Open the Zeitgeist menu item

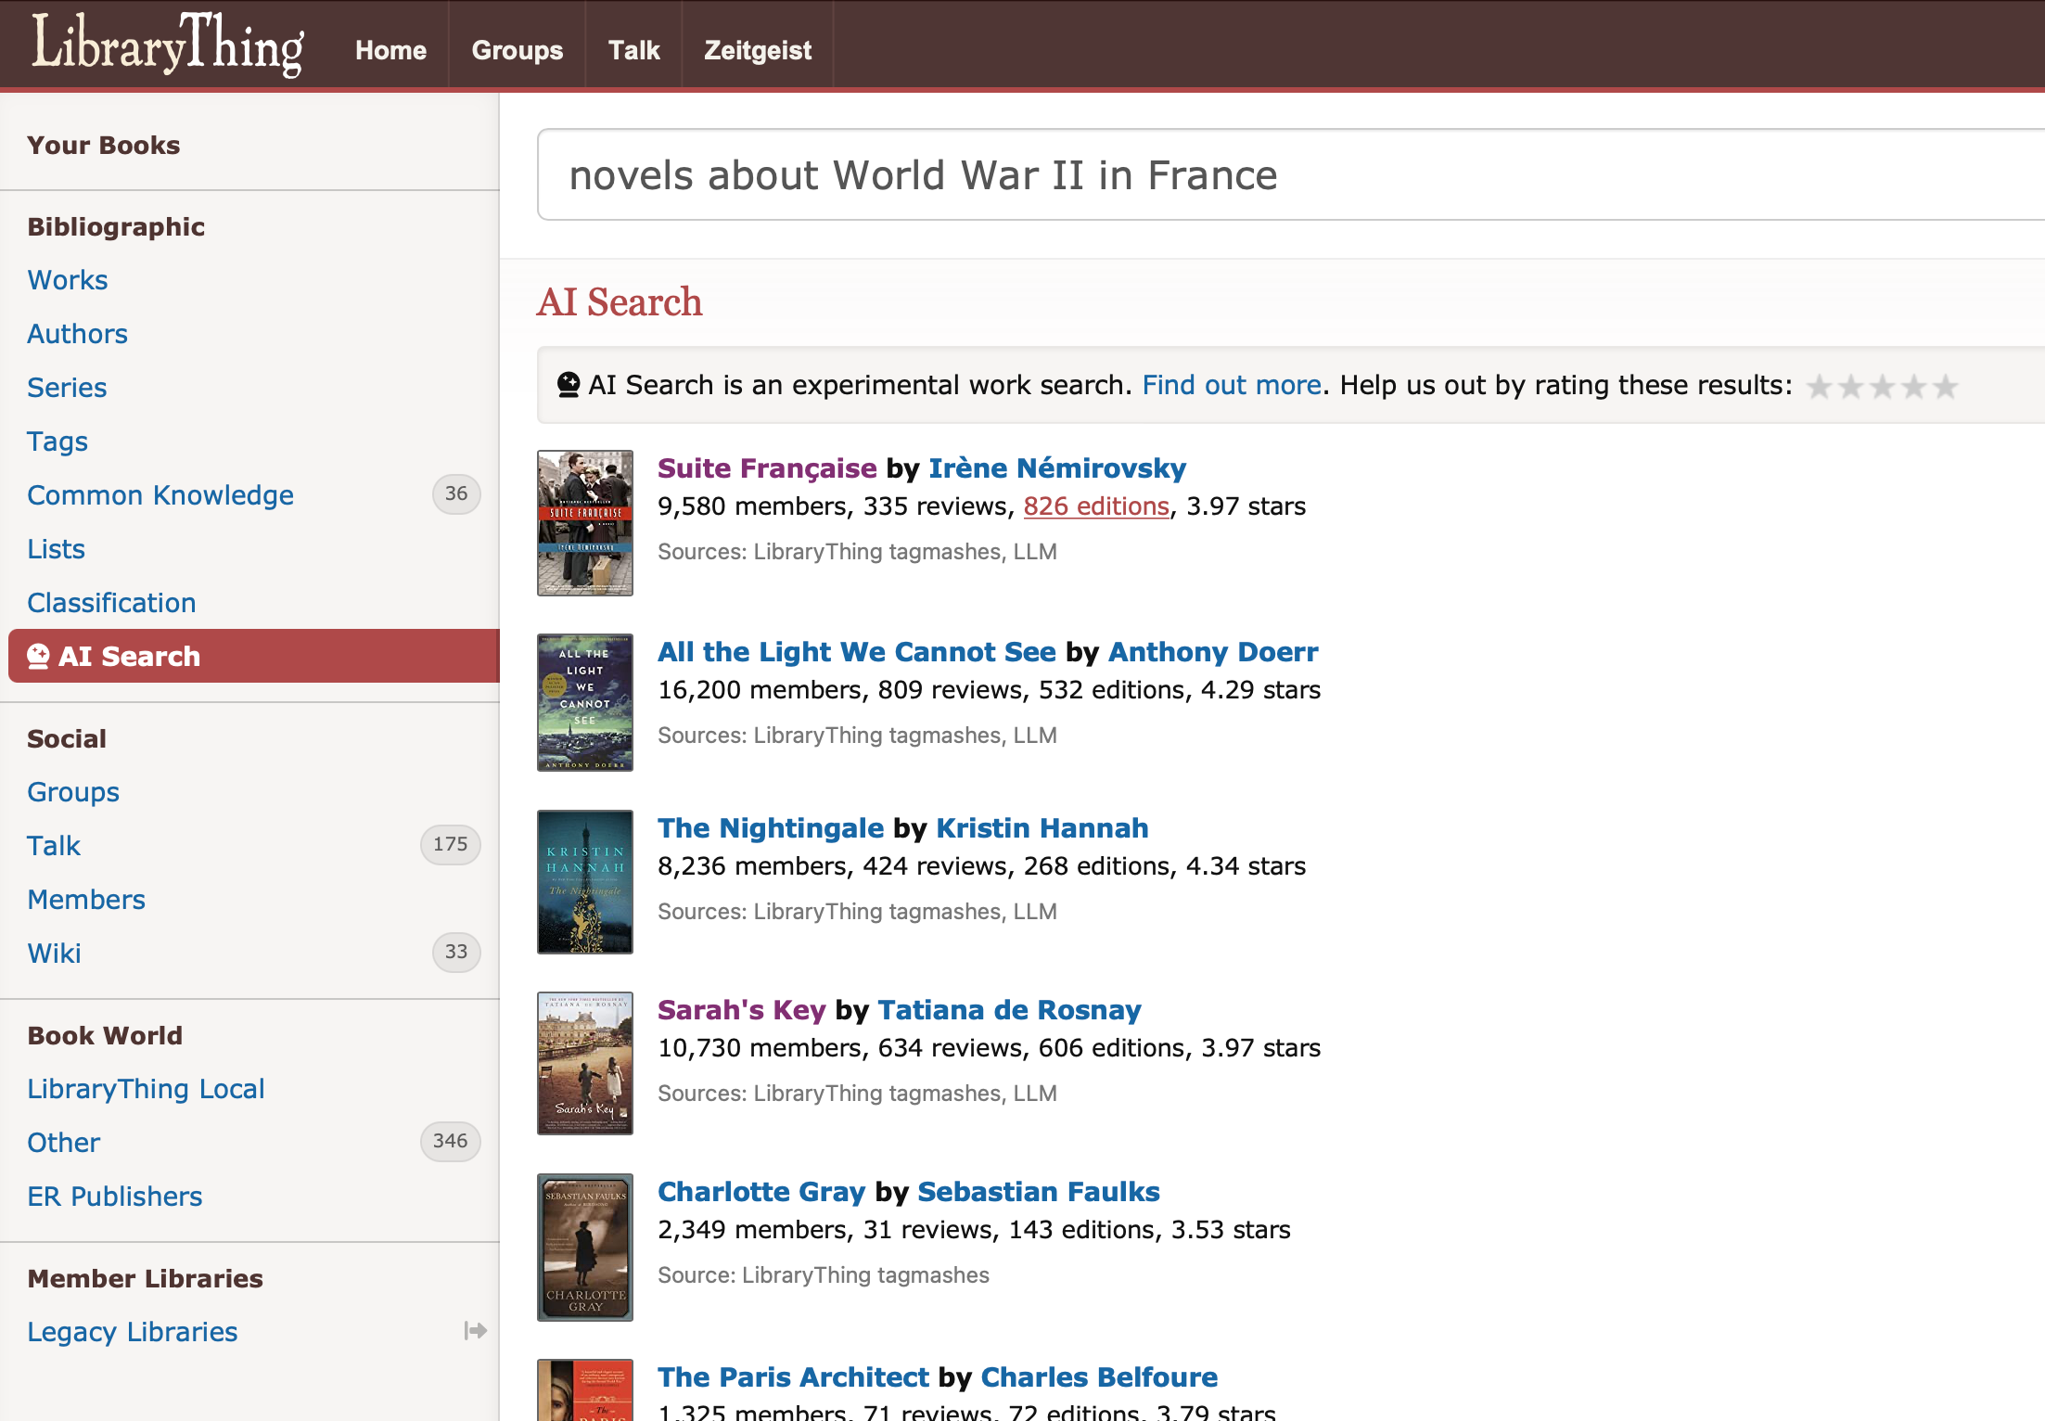point(757,50)
